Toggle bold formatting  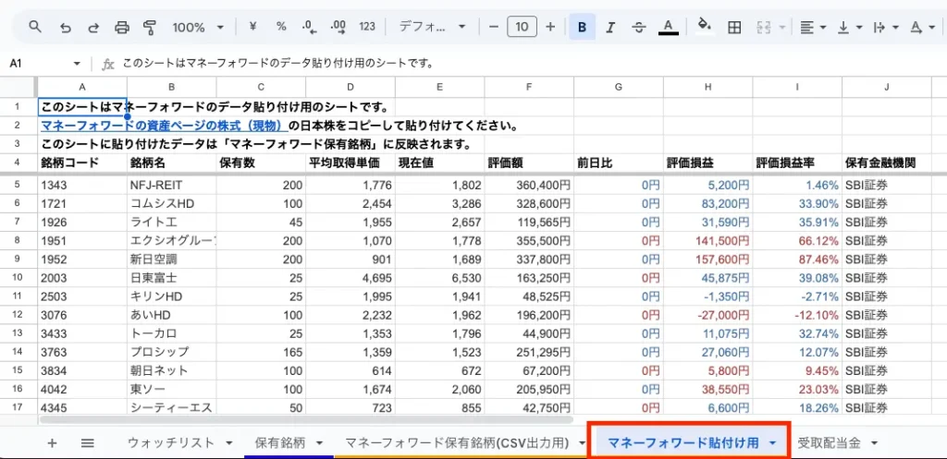pos(583,27)
